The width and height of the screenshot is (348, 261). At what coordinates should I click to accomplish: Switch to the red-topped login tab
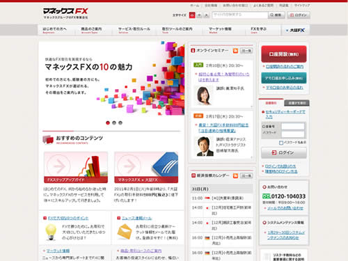tap(271, 103)
